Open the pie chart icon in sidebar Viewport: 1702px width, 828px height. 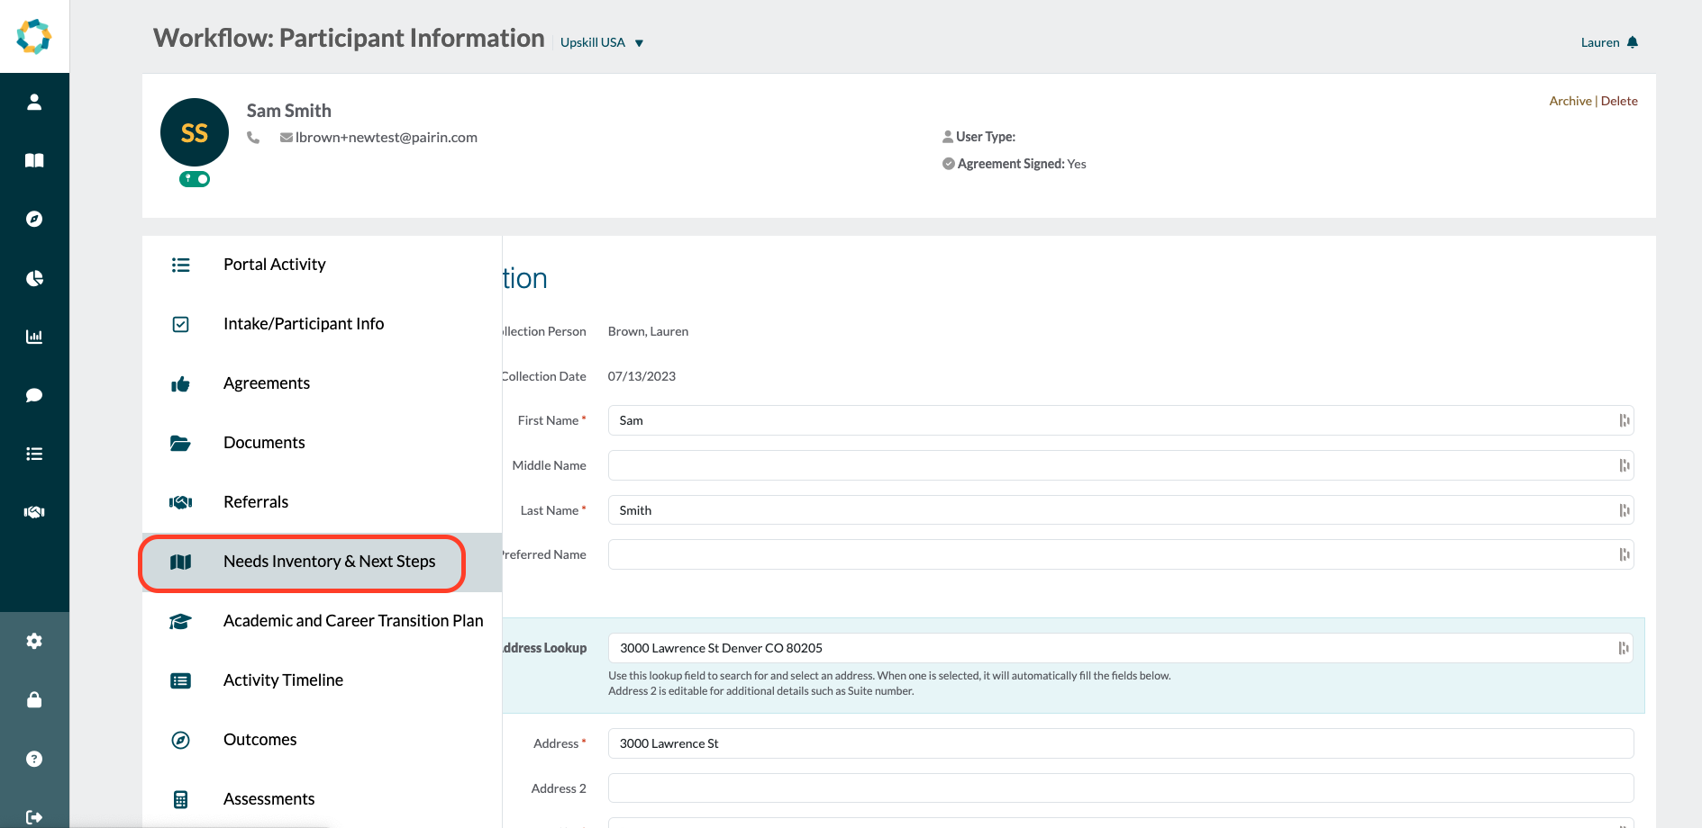click(x=34, y=278)
